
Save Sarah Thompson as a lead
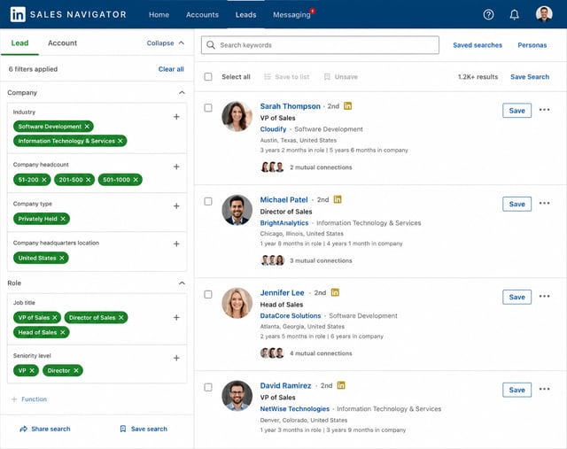pyautogui.click(x=517, y=111)
